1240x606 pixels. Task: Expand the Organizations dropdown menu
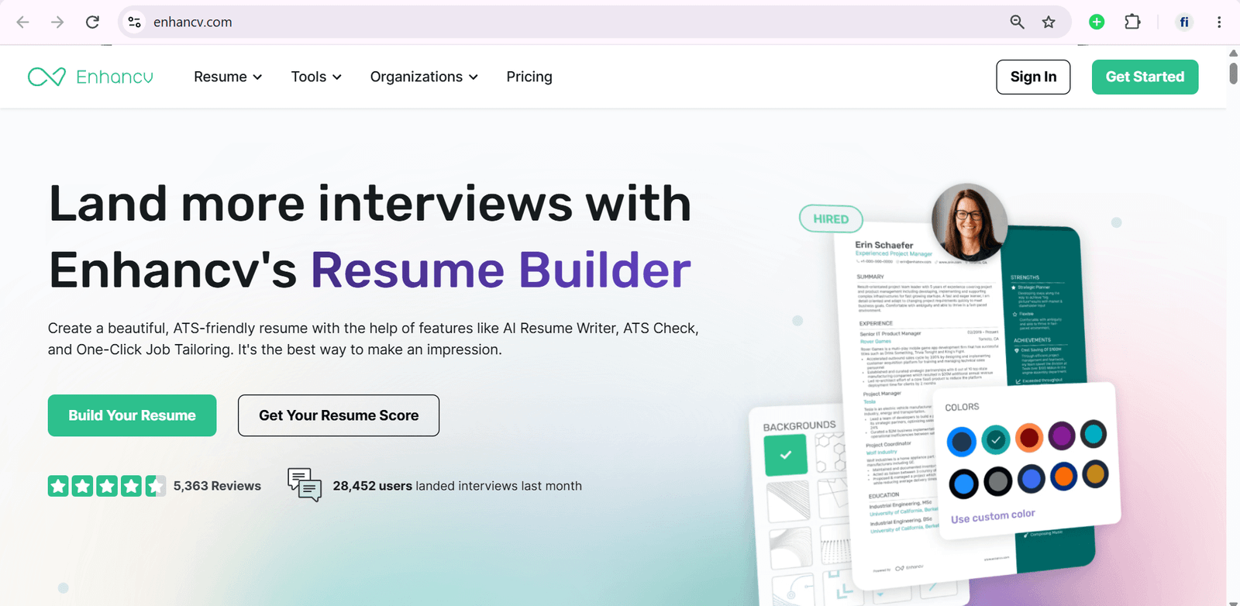click(424, 77)
